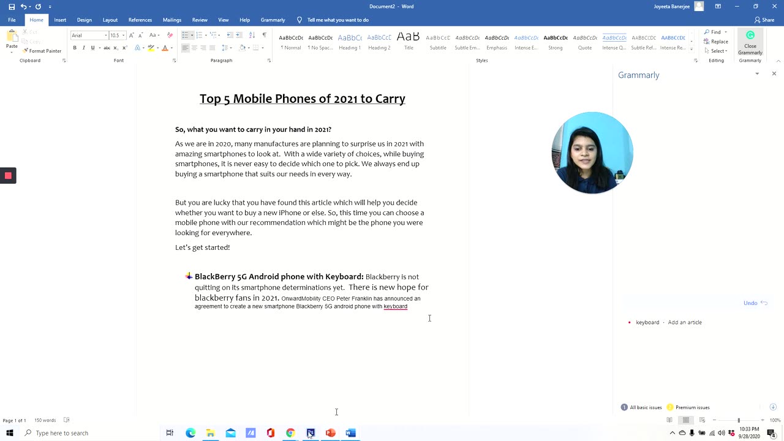This screenshot has height=441, width=784.
Task: Decrease font size with Shrink Font
Action: (x=140, y=35)
